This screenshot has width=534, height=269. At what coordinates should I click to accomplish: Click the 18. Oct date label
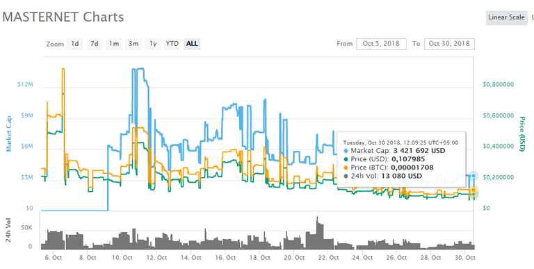pyautogui.click(x=260, y=258)
